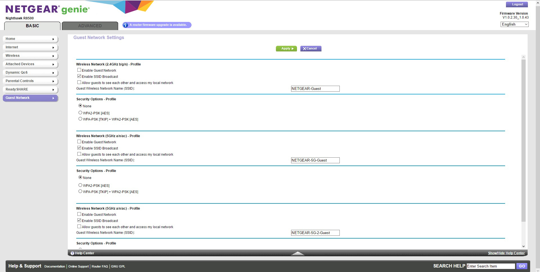Screen dimensions: 540x272
Task: Select WPA2-PSK [AES] for NETGEAR-5G-Guest
Action: point(80,185)
